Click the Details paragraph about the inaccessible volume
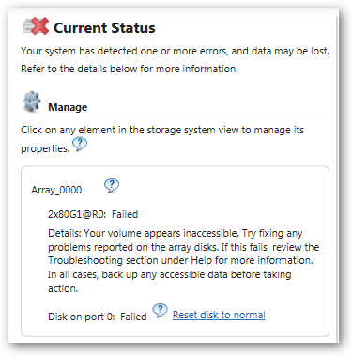The width and height of the screenshot is (352, 356). [x=183, y=260]
